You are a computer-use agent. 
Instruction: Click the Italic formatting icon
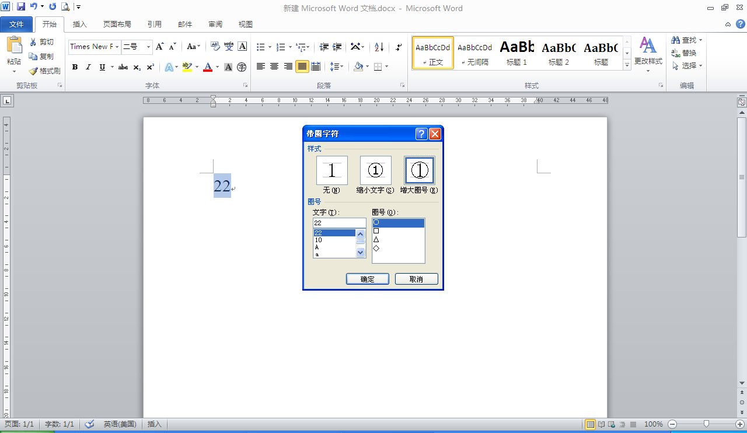[x=88, y=67]
